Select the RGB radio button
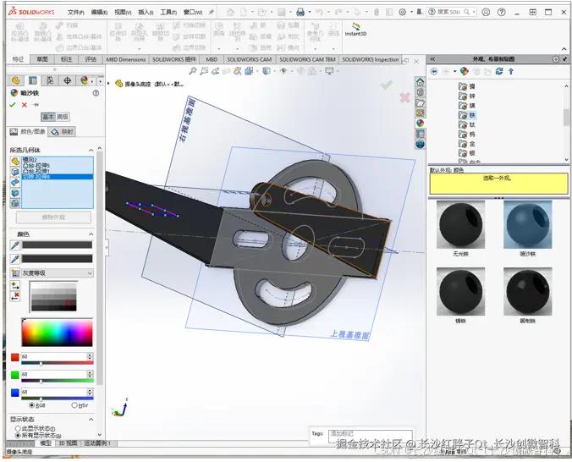572x462 pixels. pyautogui.click(x=31, y=405)
